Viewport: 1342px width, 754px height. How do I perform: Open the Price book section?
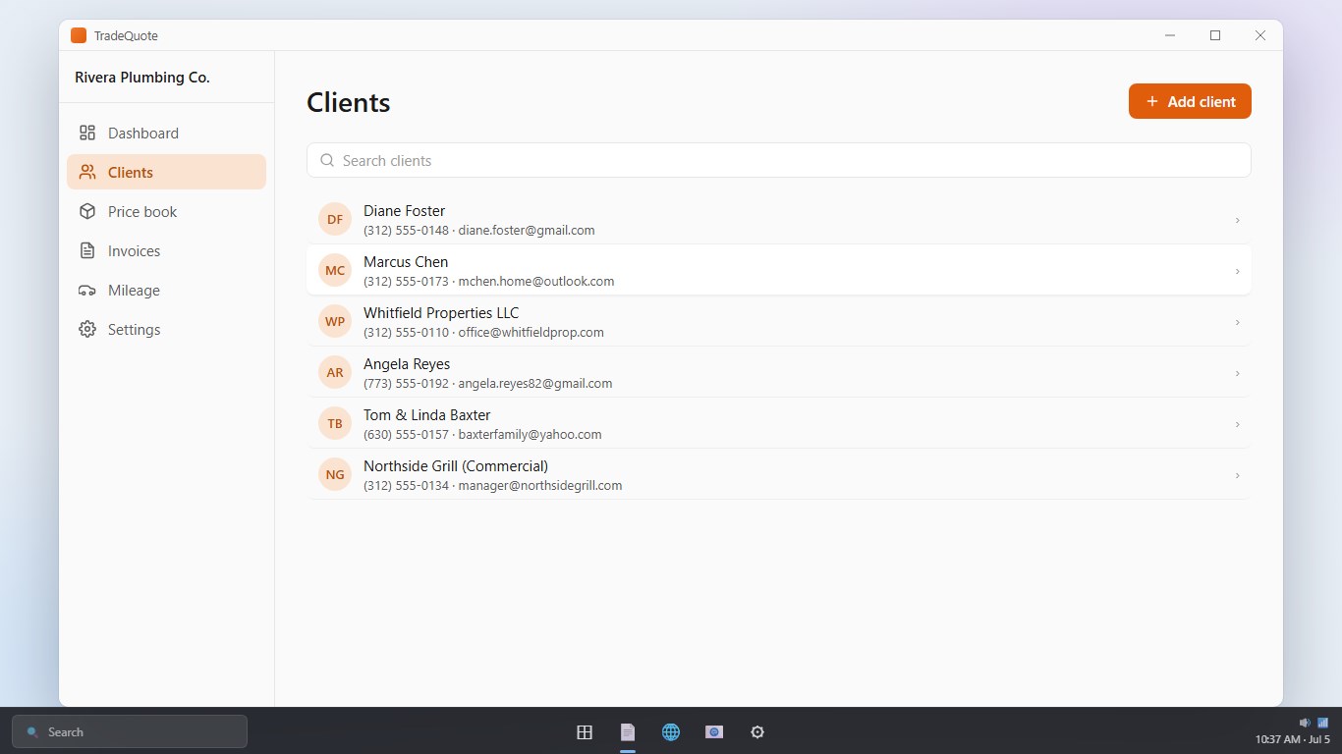(166, 211)
